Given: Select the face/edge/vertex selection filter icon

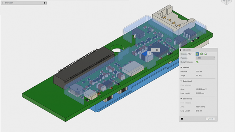Looking at the screenshot, I should 197,54.
